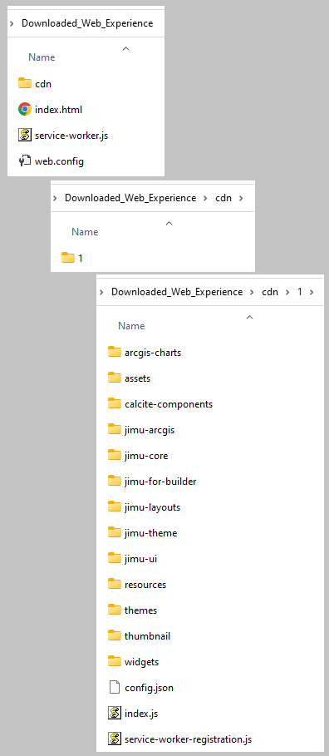The width and height of the screenshot is (329, 756).
Task: Click the config.json blank file icon
Action: click(115, 688)
